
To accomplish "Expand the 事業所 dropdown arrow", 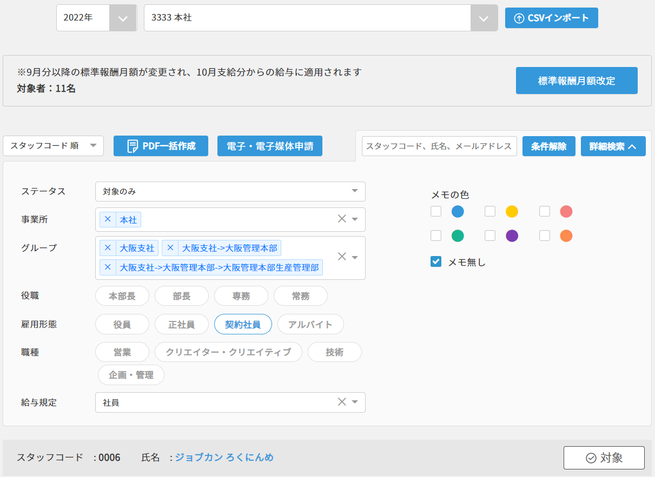I will coord(355,219).
